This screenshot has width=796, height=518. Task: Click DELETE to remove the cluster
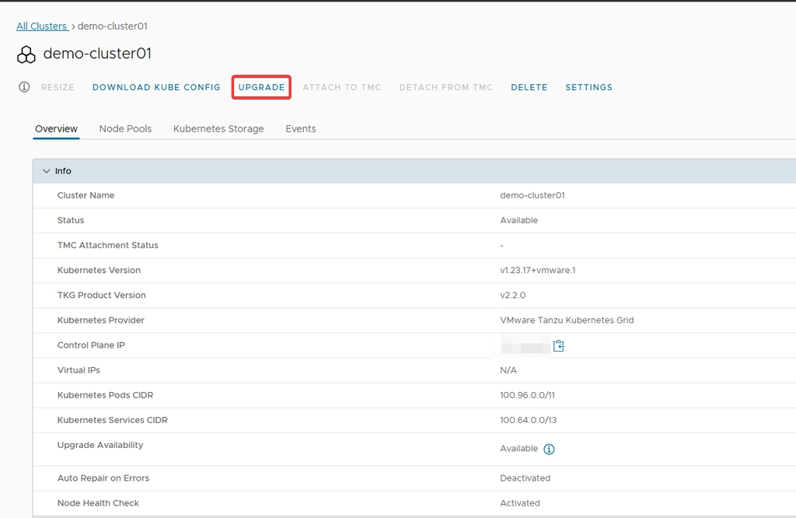pos(529,87)
